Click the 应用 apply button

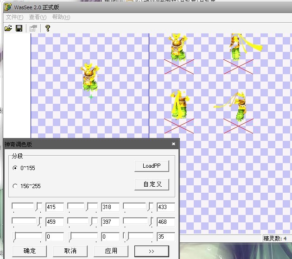tap(111, 251)
